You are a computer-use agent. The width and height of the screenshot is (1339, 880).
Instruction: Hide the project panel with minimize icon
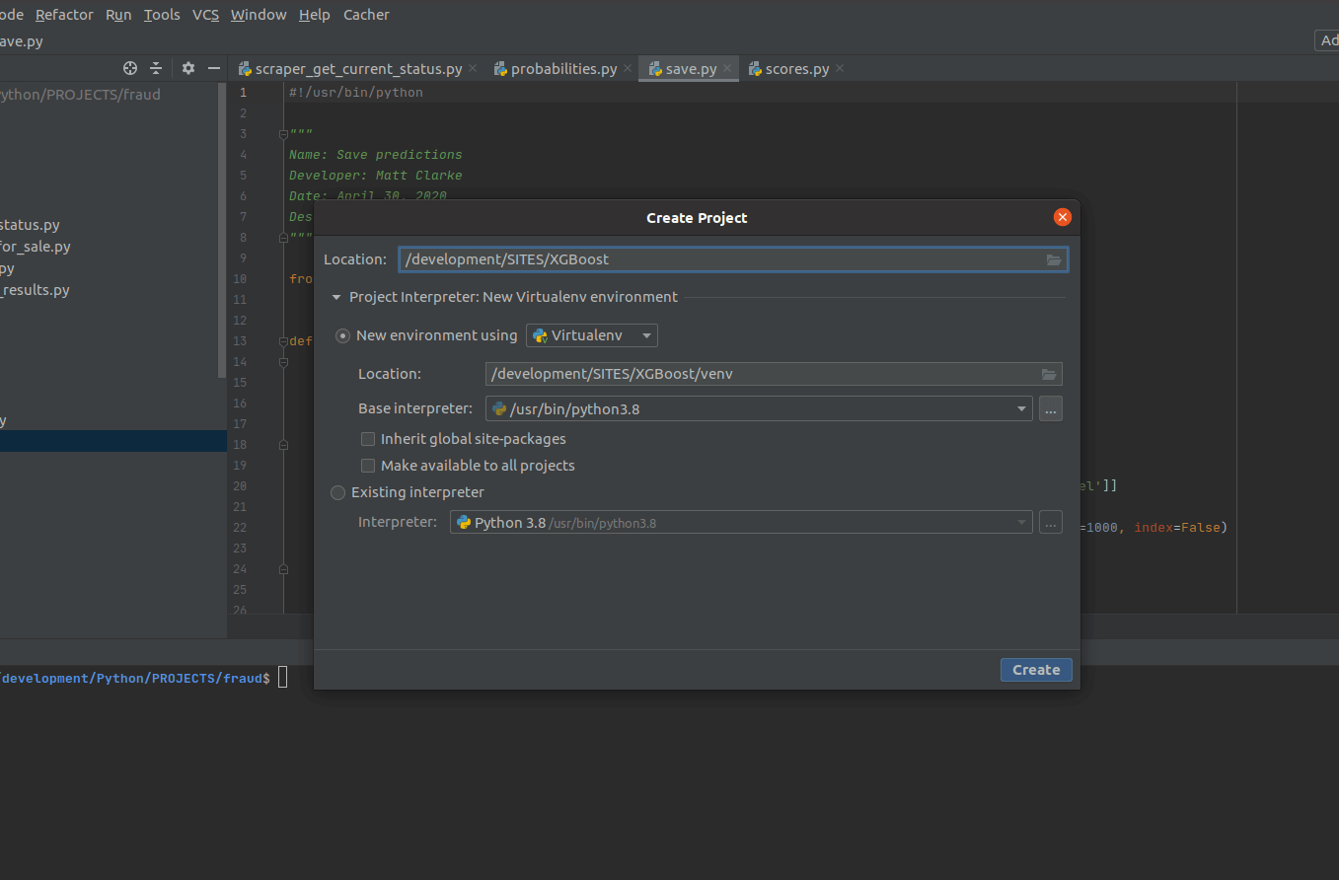(213, 68)
